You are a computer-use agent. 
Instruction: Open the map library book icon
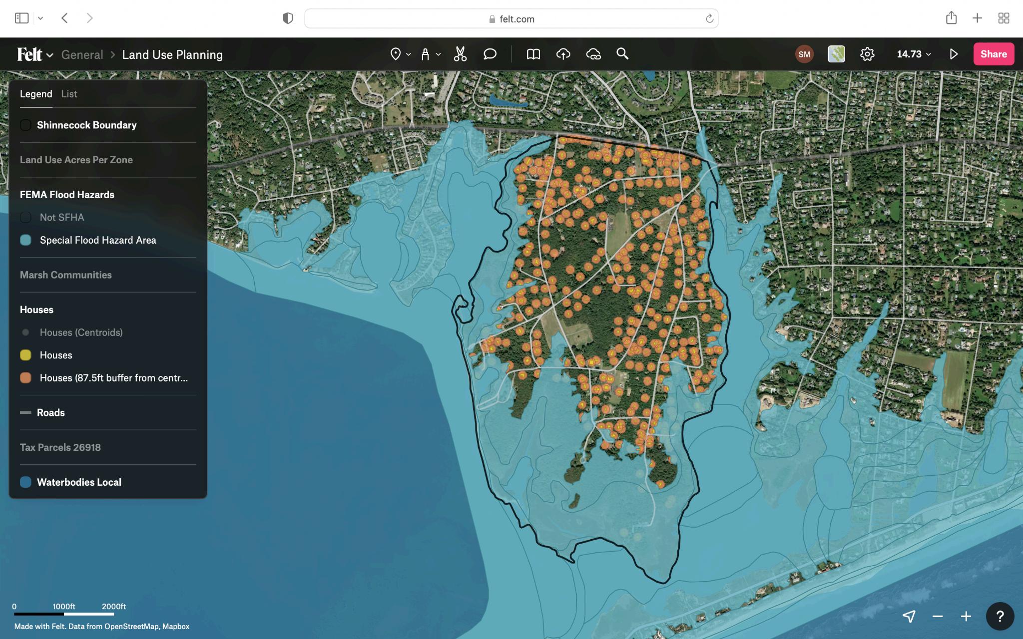point(533,54)
